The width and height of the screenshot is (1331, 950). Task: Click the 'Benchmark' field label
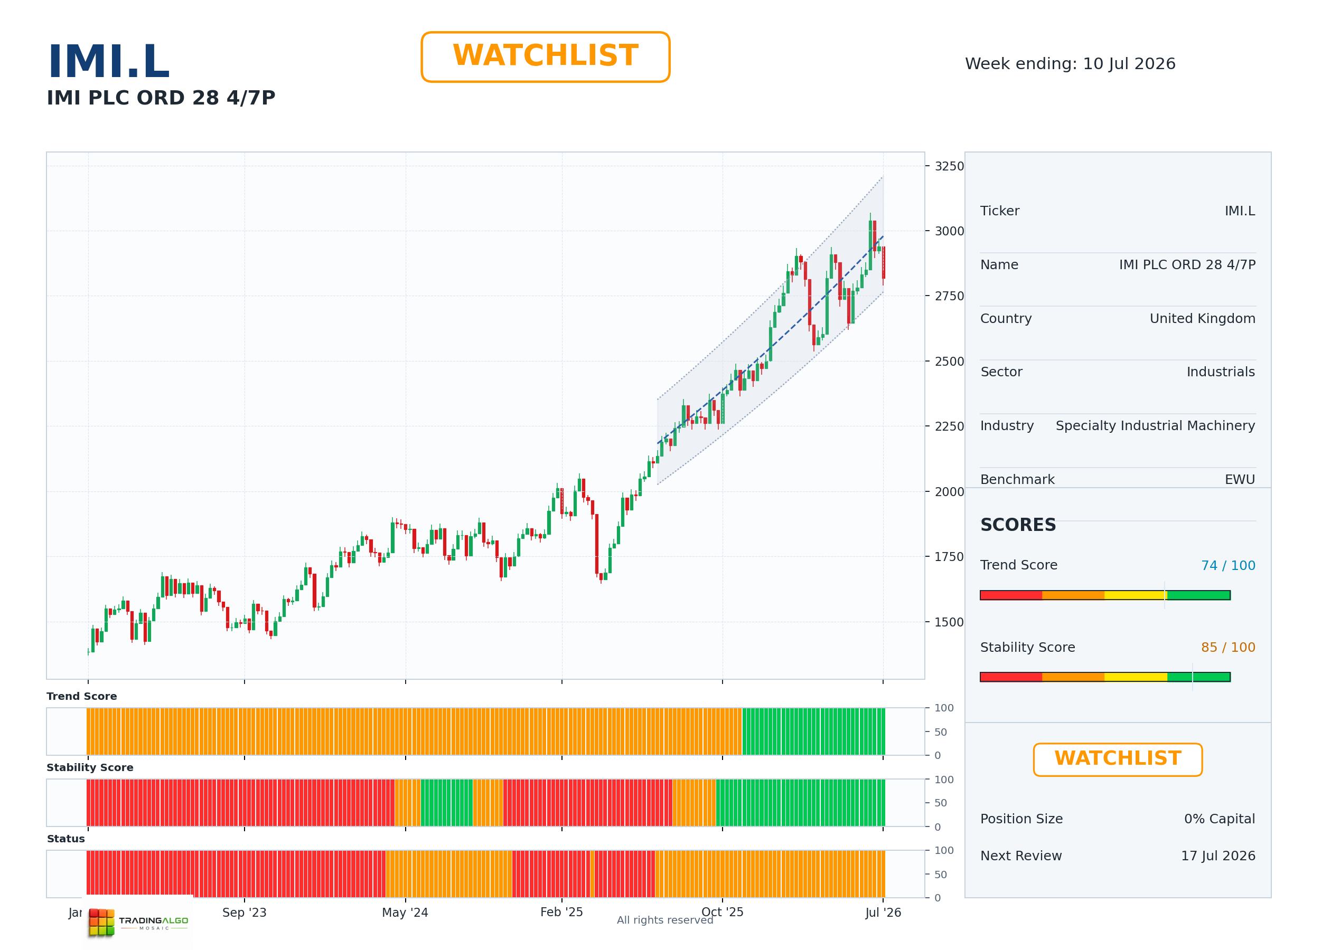tap(1017, 480)
